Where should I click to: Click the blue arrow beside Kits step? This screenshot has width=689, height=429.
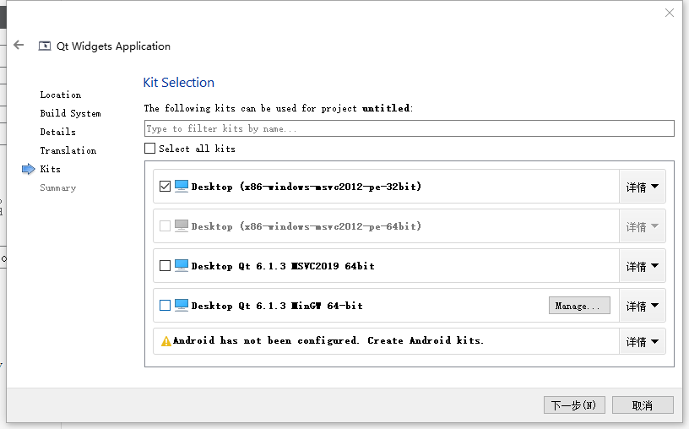(28, 169)
